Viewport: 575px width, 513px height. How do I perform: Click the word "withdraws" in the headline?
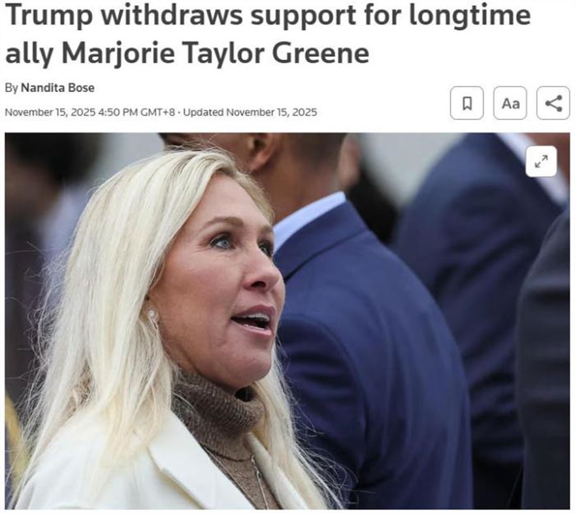coord(172,14)
